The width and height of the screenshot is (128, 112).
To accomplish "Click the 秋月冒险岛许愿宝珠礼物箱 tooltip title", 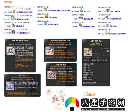I will pyautogui.click(x=60, y=40).
